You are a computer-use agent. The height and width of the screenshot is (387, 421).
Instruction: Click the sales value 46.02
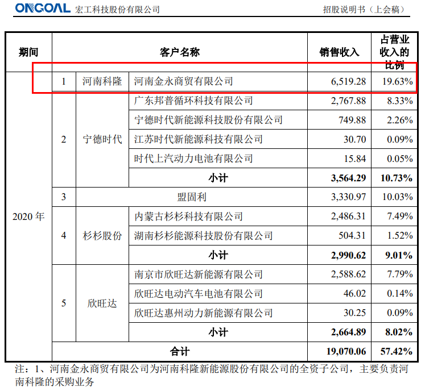point(354,294)
